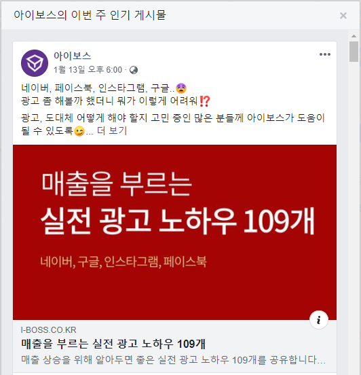This screenshot has height=375, width=361.
Task: Open the post options three-dot menu
Action: click(325, 54)
